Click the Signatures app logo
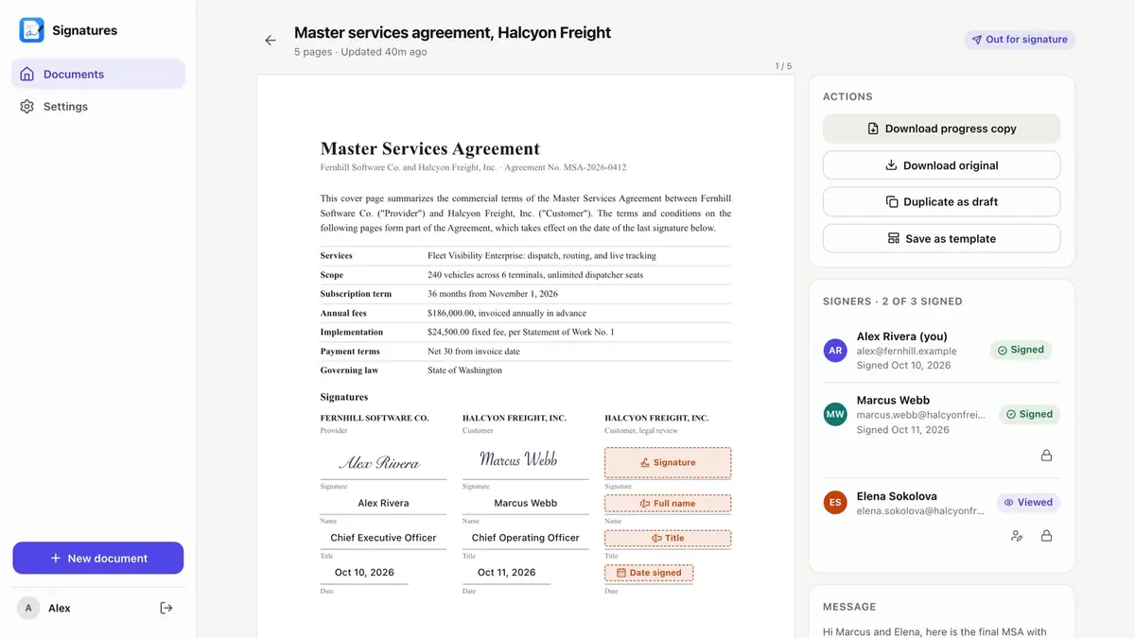 (x=32, y=30)
